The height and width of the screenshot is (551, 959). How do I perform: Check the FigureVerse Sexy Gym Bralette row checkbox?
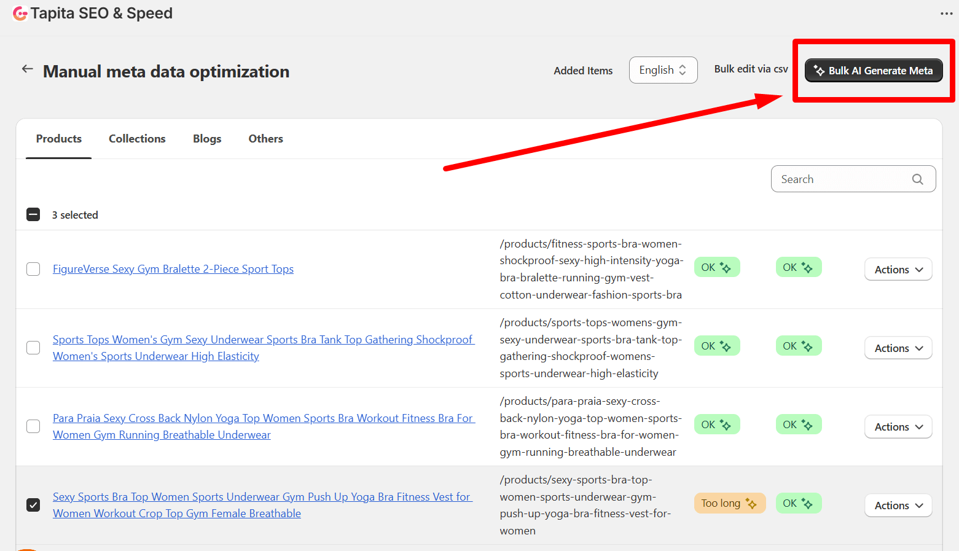(x=33, y=269)
